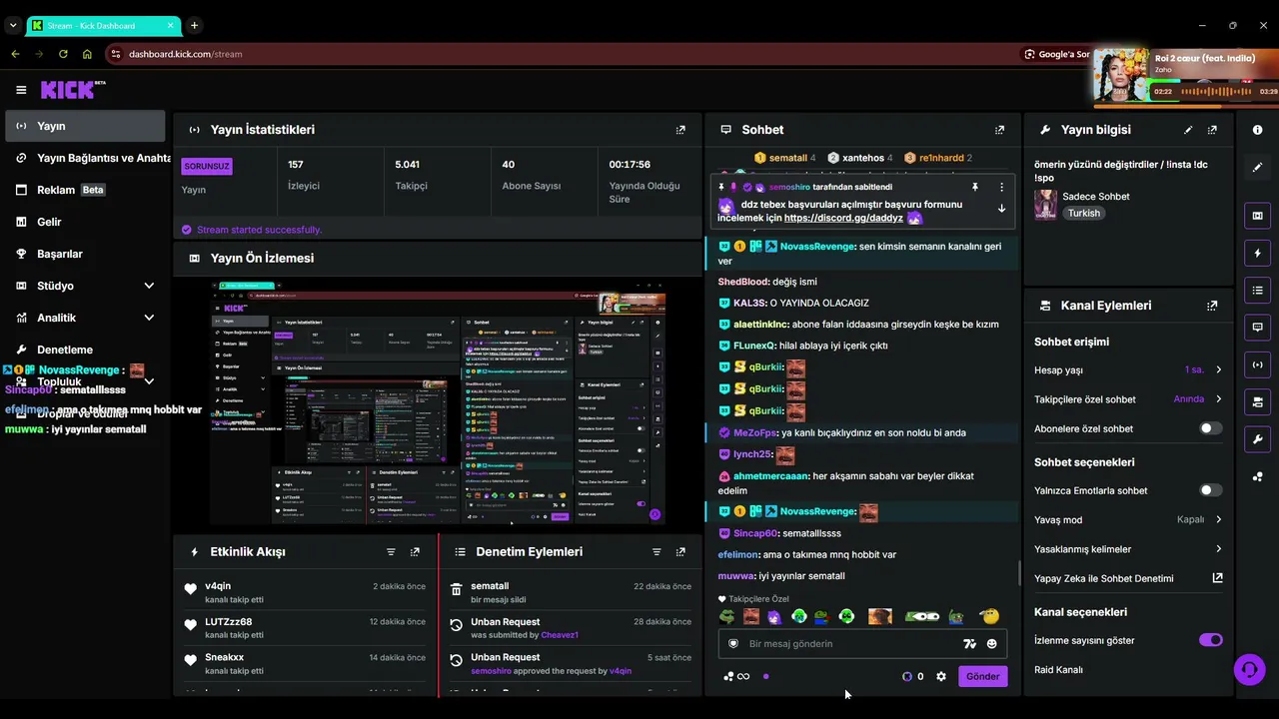This screenshot has height=719, width=1279.
Task: Open v4qin link in Unban Request
Action: point(620,671)
